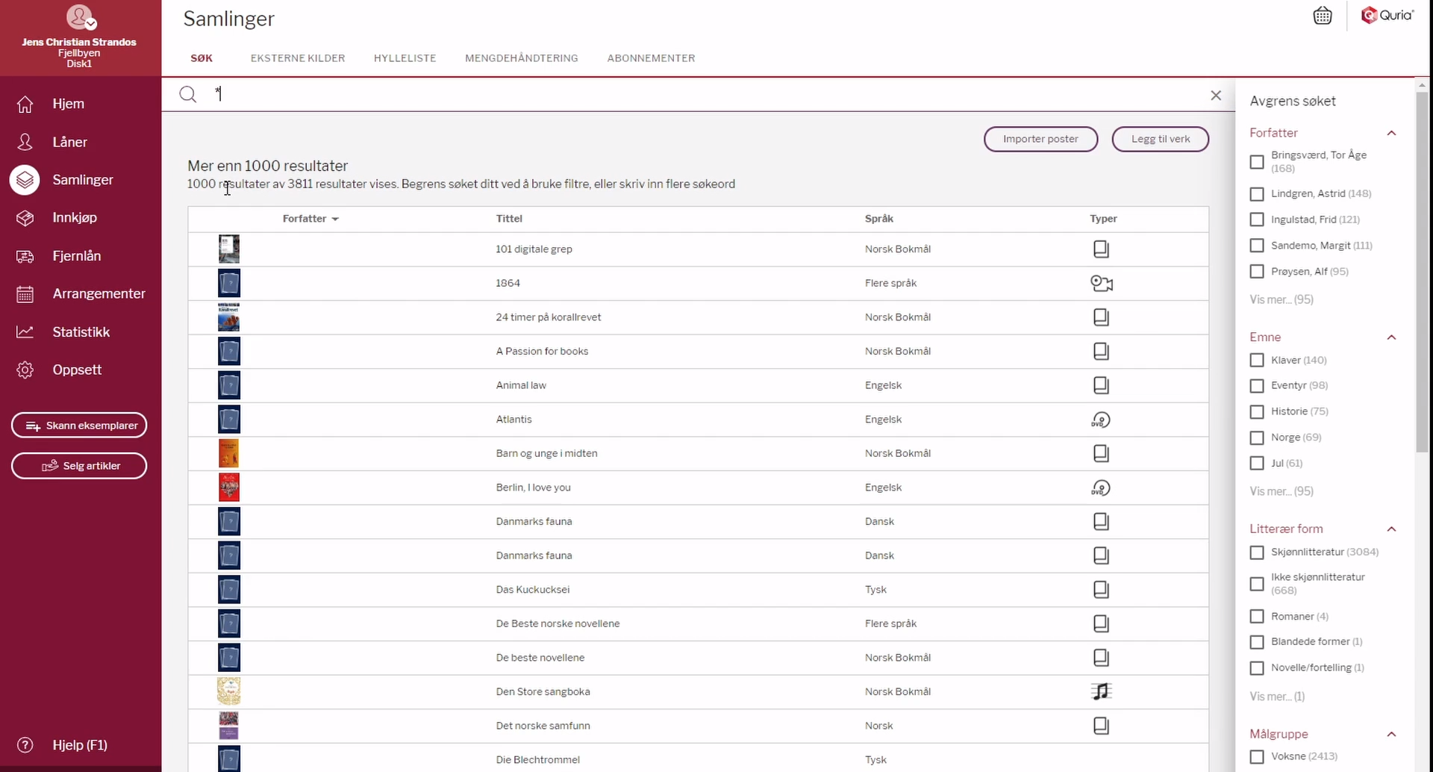Open the Statistikk chart icon
The width and height of the screenshot is (1433, 772).
[25, 332]
